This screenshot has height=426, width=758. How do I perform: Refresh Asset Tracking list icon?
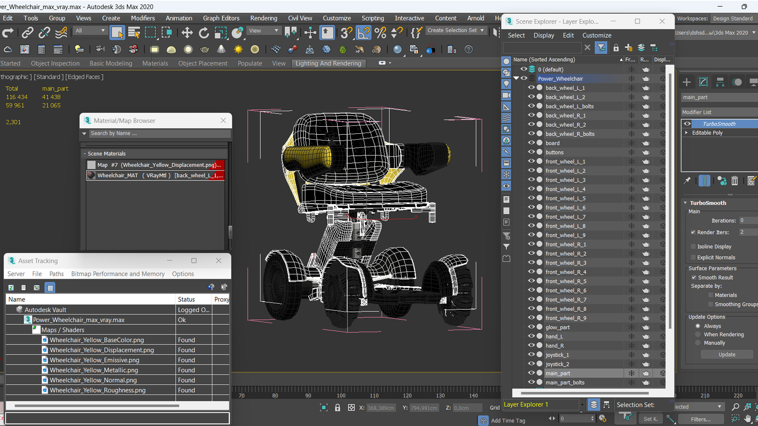tap(11, 288)
